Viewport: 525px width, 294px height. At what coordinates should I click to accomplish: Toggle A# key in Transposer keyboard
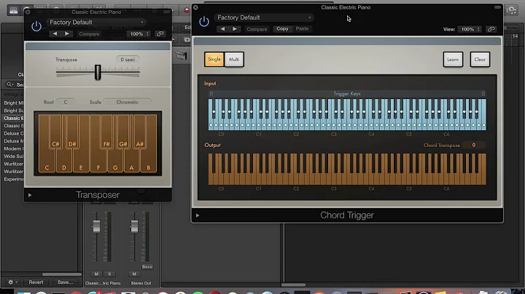point(139,132)
